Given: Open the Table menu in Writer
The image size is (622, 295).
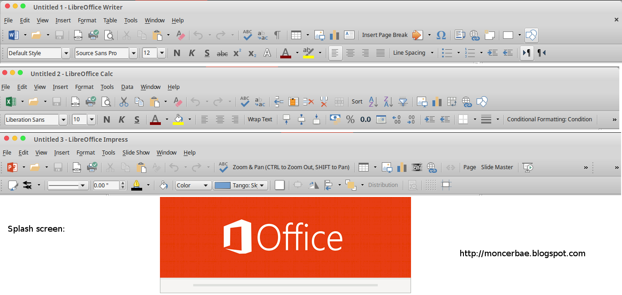Looking at the screenshot, I should (x=110, y=20).
